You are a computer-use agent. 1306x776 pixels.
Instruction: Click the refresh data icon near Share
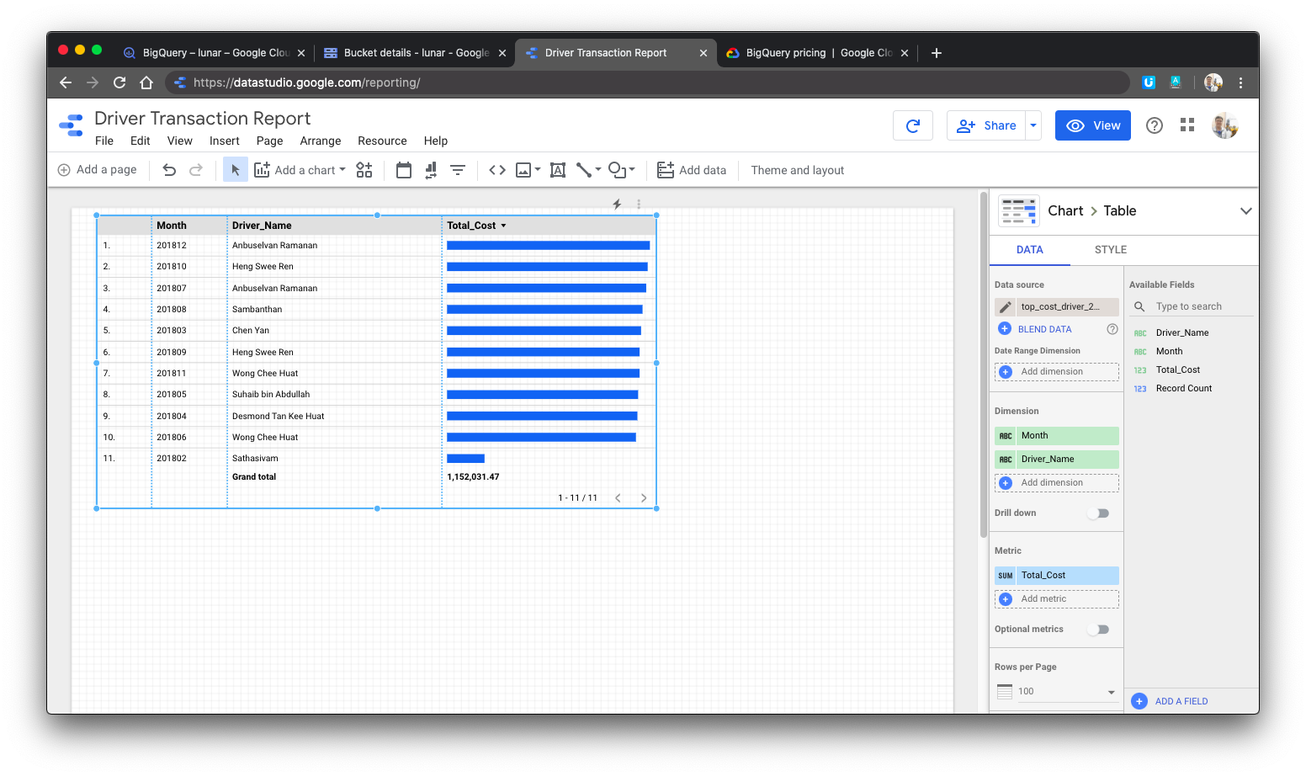tap(913, 125)
